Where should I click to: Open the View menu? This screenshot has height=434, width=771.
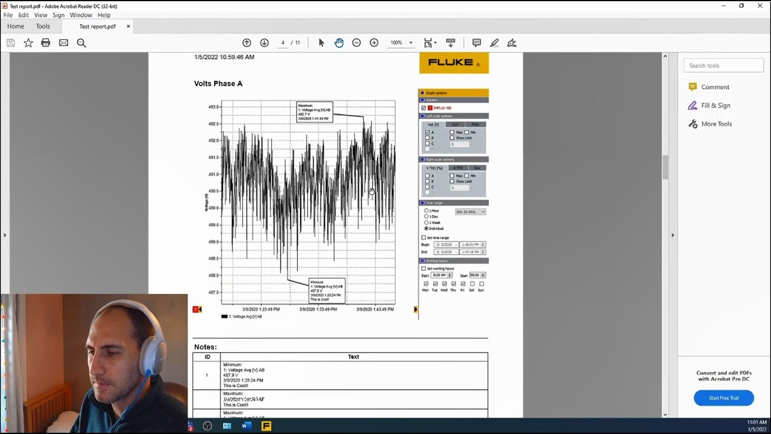pos(41,15)
